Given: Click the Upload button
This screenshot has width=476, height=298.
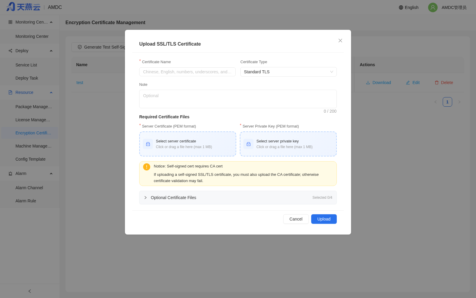Looking at the screenshot, I should 324,219.
